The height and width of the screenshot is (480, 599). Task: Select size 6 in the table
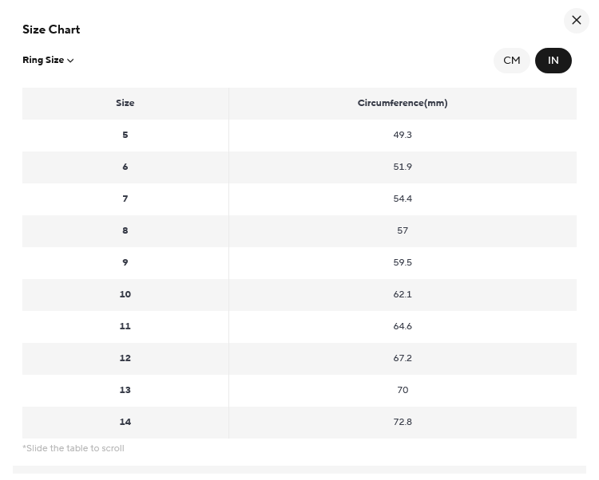[125, 167]
